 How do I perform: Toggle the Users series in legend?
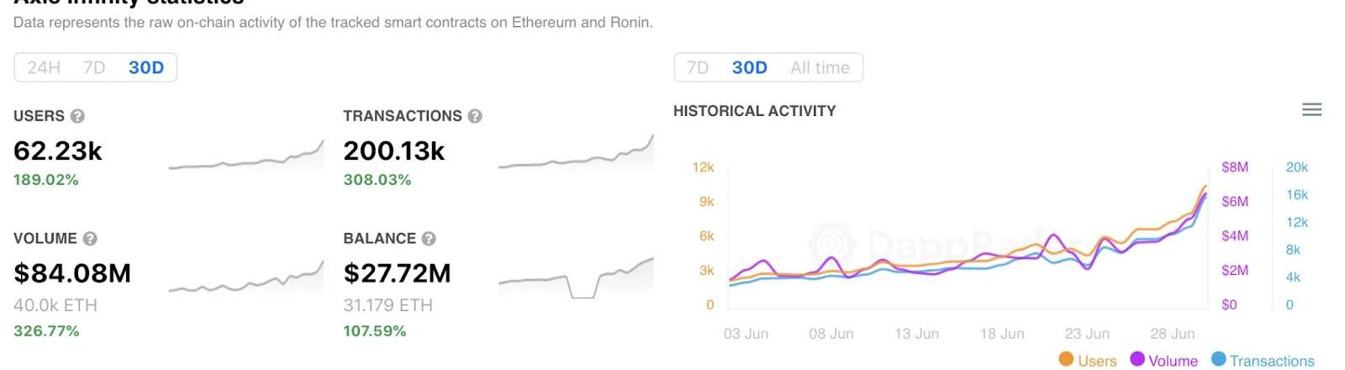coord(1097,361)
